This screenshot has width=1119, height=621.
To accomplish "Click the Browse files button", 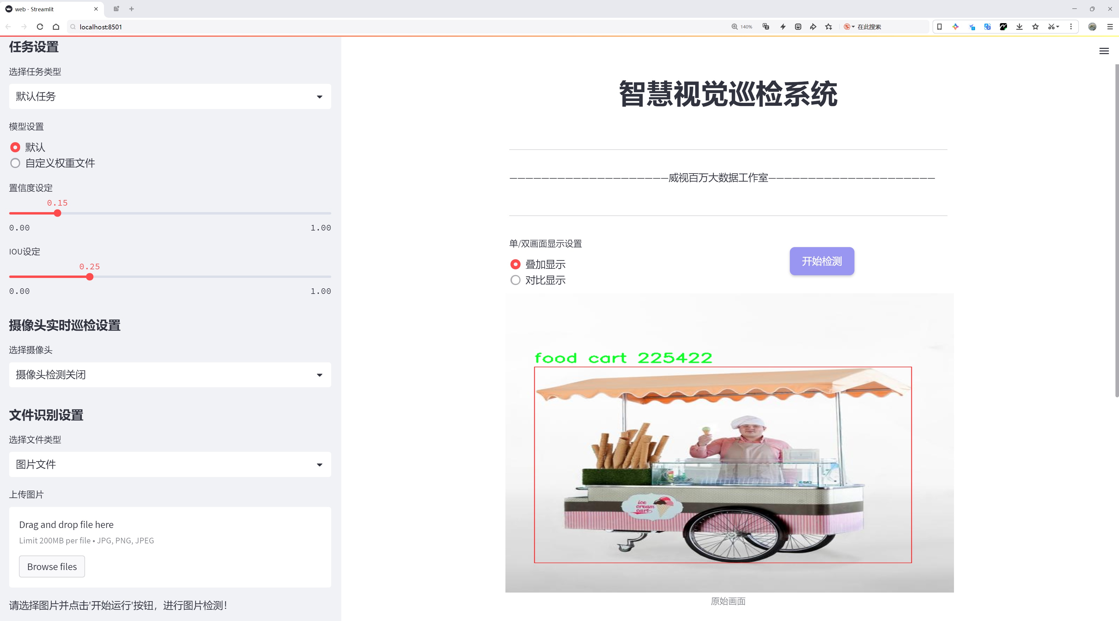I will point(52,567).
